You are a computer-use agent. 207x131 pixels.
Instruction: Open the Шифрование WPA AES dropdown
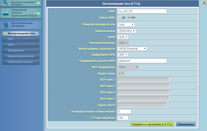tap(123, 55)
